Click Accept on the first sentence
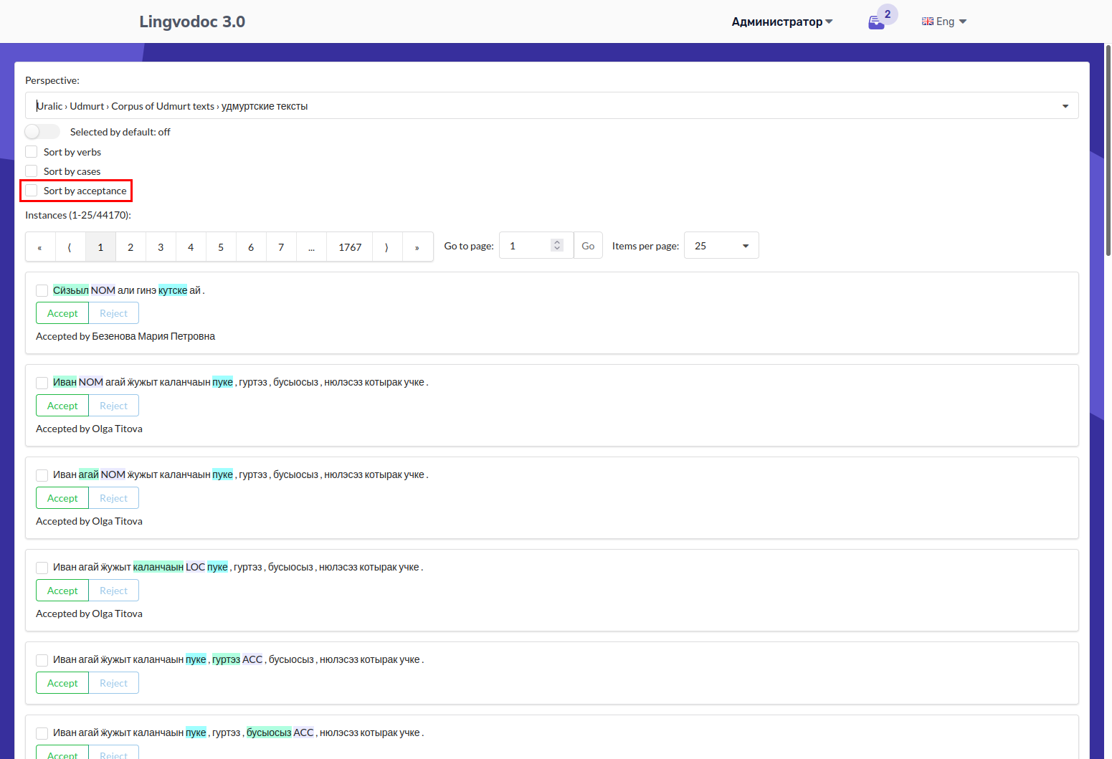This screenshot has height=759, width=1112. click(62, 312)
